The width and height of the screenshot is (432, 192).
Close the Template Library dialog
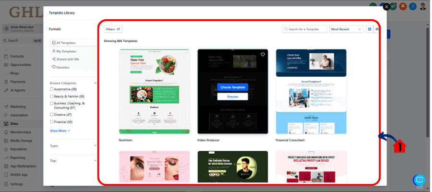[387, 7]
